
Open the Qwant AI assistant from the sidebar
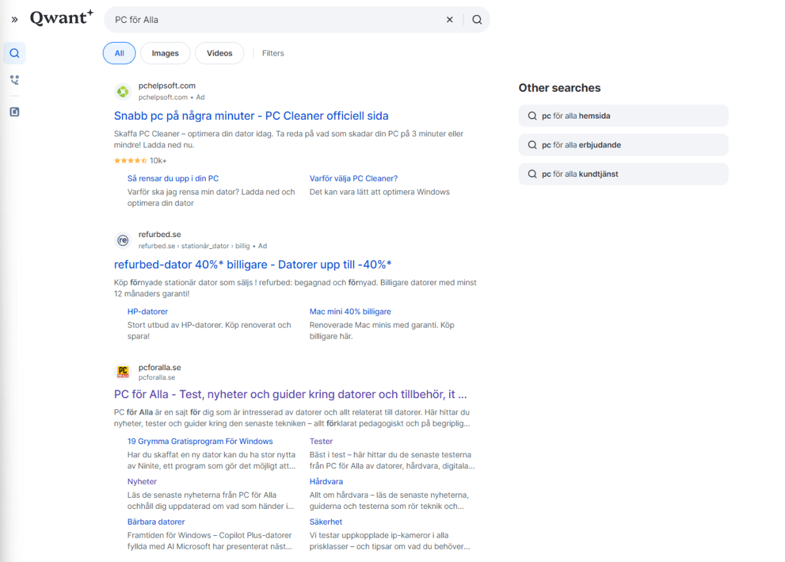click(x=14, y=80)
